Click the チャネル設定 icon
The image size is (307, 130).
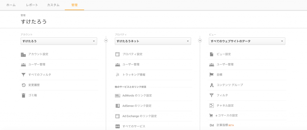[x=211, y=105]
